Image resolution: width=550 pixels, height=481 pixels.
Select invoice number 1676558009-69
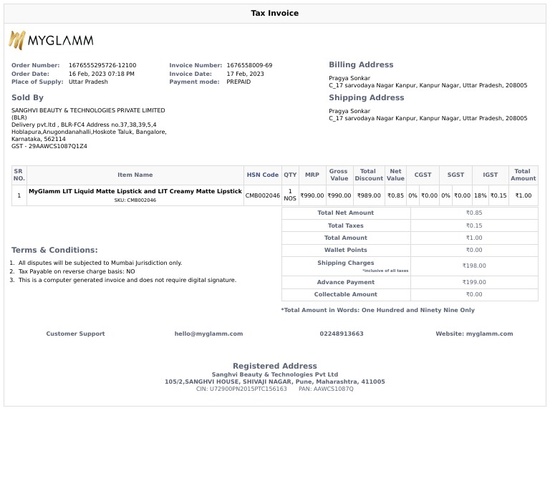click(249, 65)
